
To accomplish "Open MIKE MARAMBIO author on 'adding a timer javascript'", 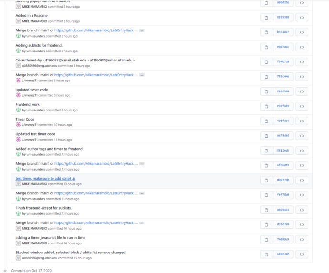I will tap(35, 243).
